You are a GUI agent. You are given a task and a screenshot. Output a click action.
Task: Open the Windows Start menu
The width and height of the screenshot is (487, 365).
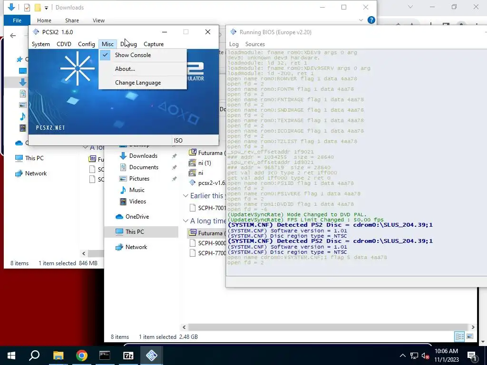pyautogui.click(x=11, y=355)
